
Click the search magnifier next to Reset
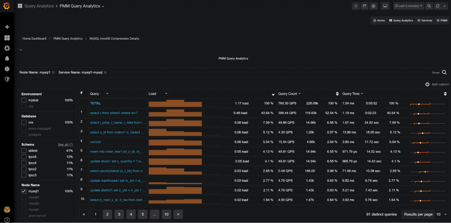tap(444, 73)
